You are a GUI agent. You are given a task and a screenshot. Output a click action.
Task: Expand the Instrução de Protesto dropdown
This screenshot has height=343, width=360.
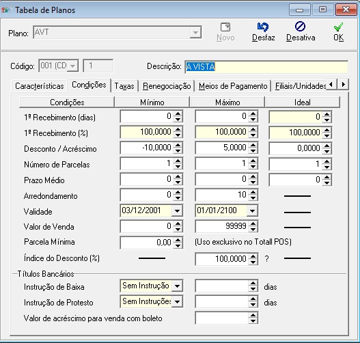tap(177, 302)
